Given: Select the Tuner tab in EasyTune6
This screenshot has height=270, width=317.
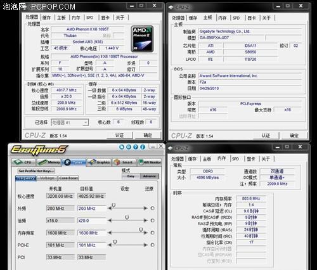Looking at the screenshot, I should click(x=74, y=162).
